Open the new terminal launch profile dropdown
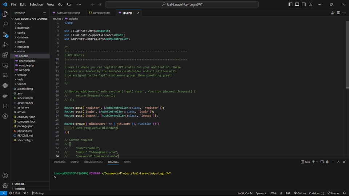 tap(317, 162)
